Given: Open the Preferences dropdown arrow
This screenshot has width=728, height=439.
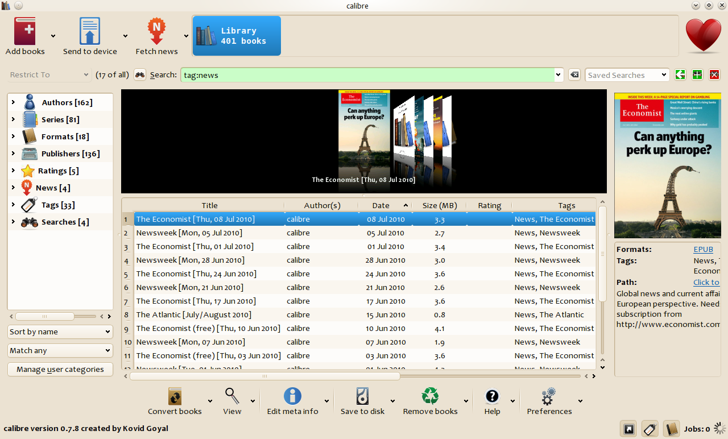Looking at the screenshot, I should (580, 401).
